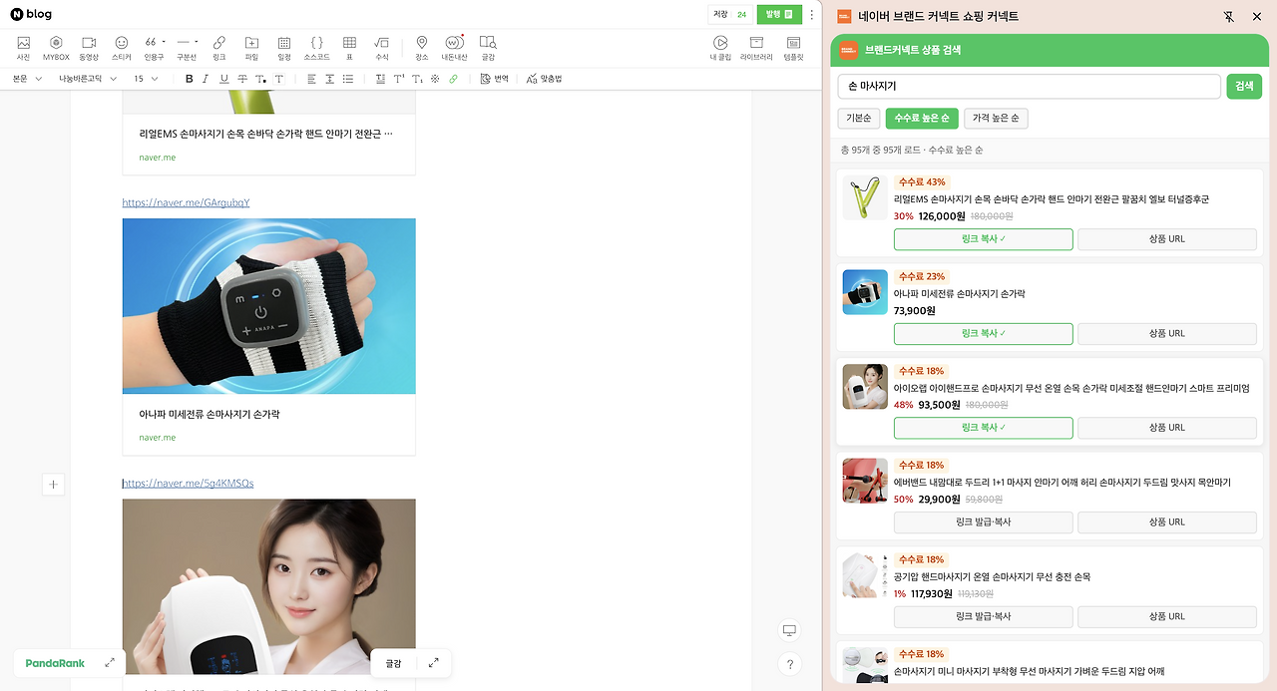Publish the post with the green 발행 button
The image size is (1277, 691).
pos(778,14)
